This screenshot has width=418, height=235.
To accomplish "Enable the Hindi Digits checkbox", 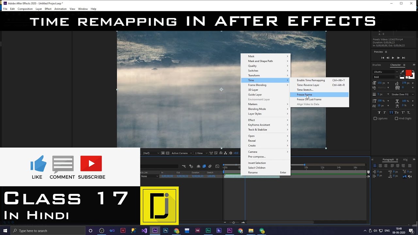I will tap(396, 118).
